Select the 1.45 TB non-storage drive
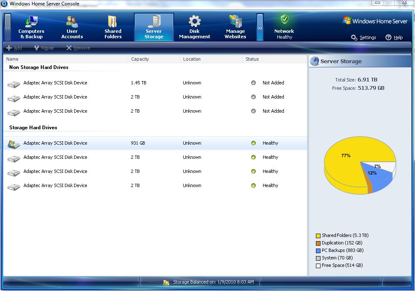Viewport: 415px width, 291px height. click(55, 83)
